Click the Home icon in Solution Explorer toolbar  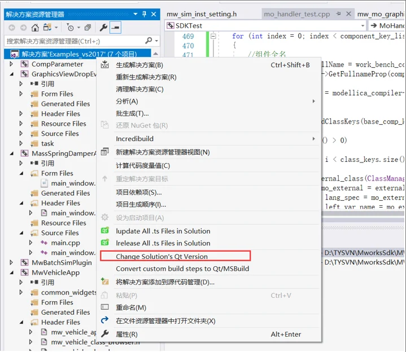35,28
